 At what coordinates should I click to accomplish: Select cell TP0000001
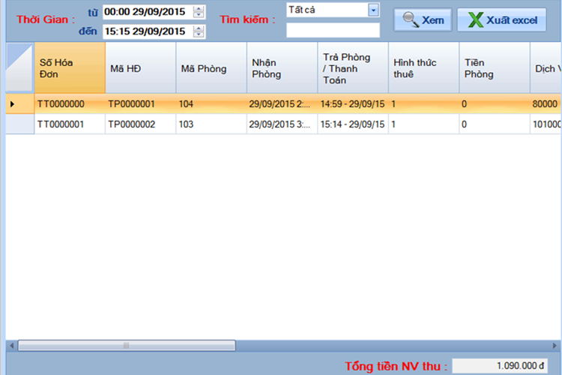click(141, 104)
